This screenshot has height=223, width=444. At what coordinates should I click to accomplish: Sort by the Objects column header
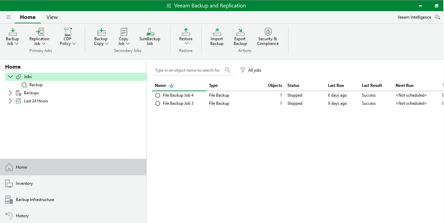click(x=275, y=85)
